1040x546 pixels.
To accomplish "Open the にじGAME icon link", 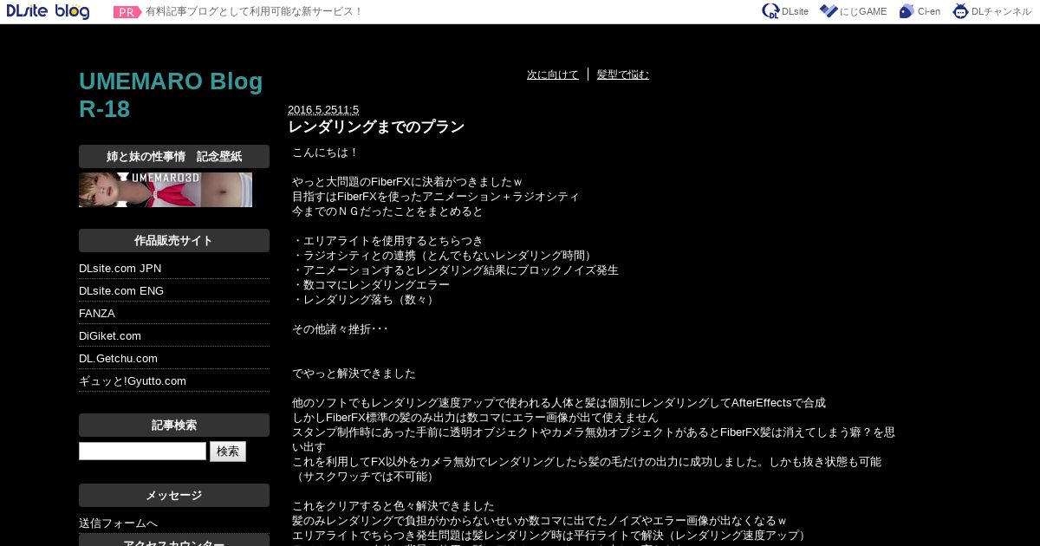I will [854, 11].
